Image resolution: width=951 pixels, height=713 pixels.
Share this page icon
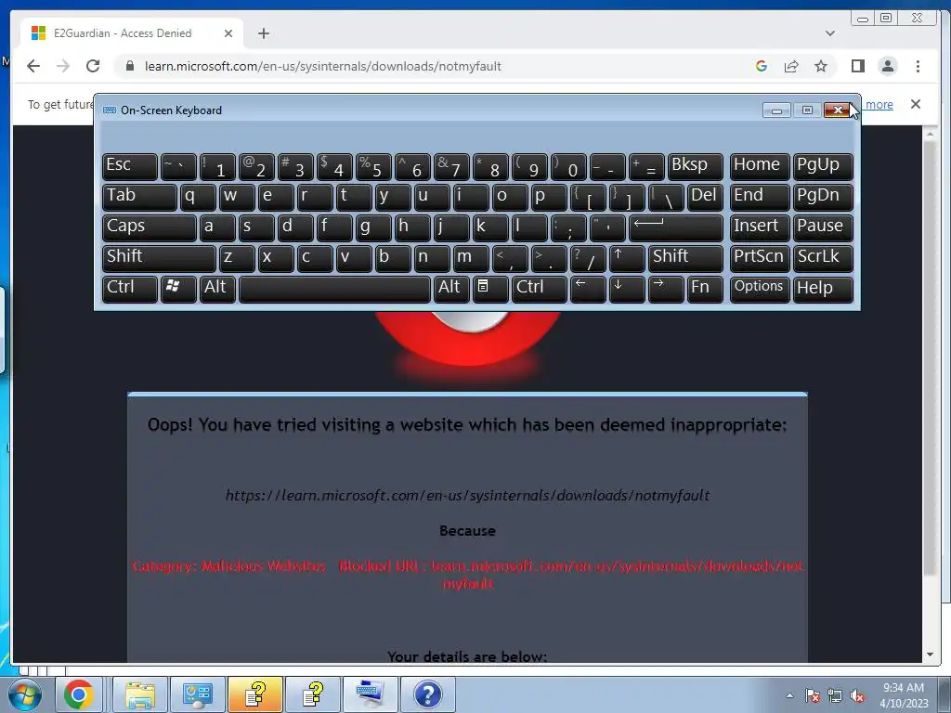coord(791,66)
